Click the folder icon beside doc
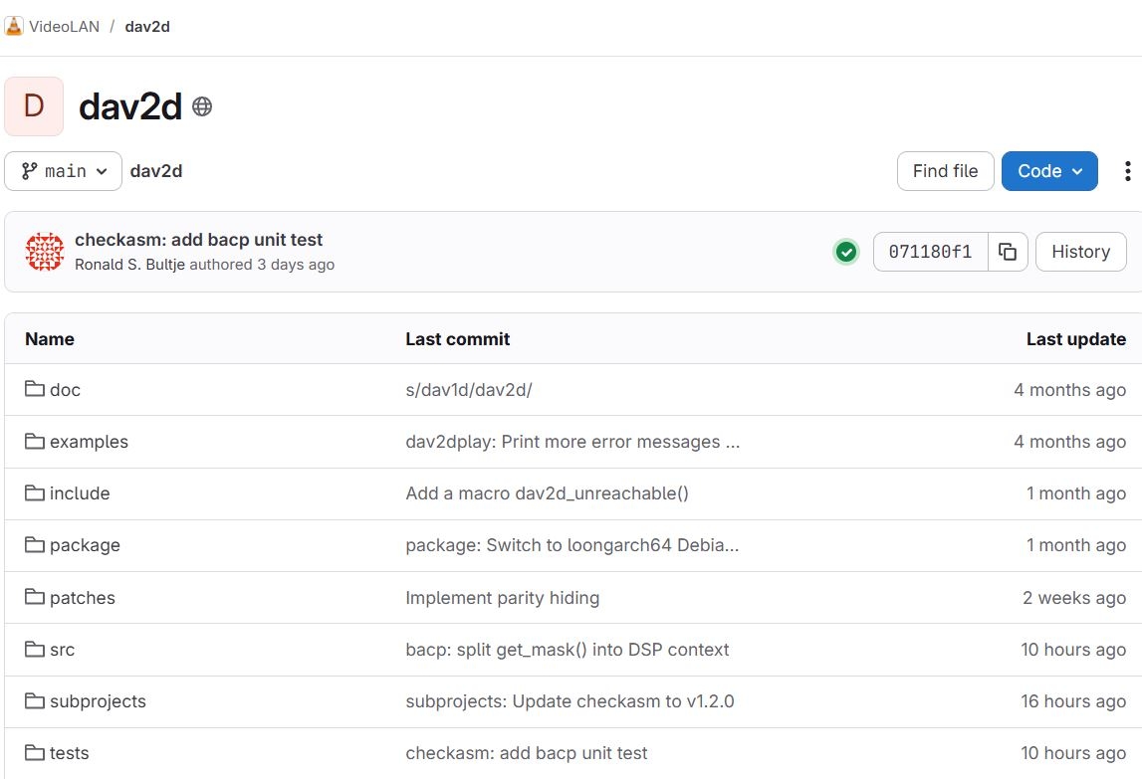This screenshot has height=779, width=1142. tap(34, 389)
